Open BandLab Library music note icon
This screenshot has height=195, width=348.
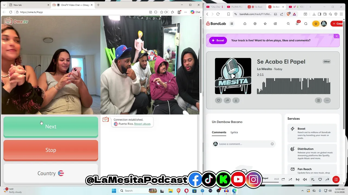point(275,24)
